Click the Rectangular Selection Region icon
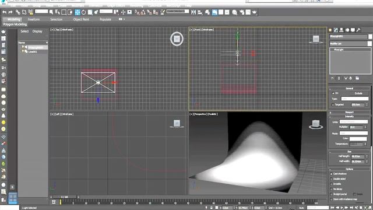This screenshot has width=373, height=210. click(x=64, y=12)
